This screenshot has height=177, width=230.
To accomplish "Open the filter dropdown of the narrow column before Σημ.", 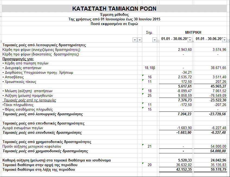I will point(140,40).
